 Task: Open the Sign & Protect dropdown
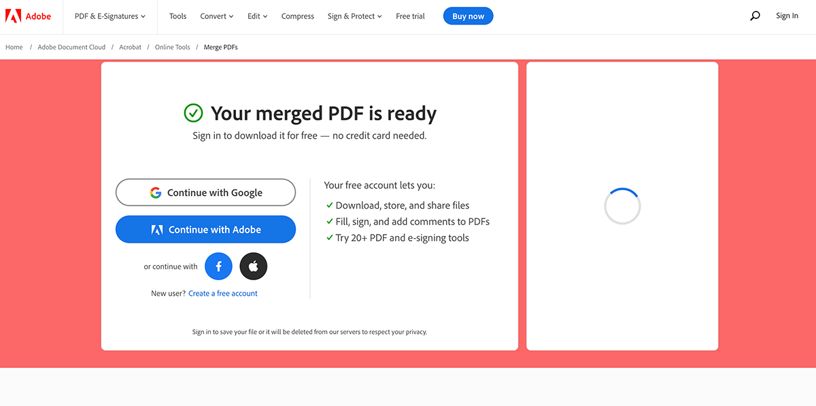click(354, 16)
